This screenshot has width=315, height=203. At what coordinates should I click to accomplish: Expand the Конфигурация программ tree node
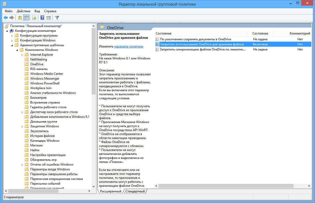12,36
